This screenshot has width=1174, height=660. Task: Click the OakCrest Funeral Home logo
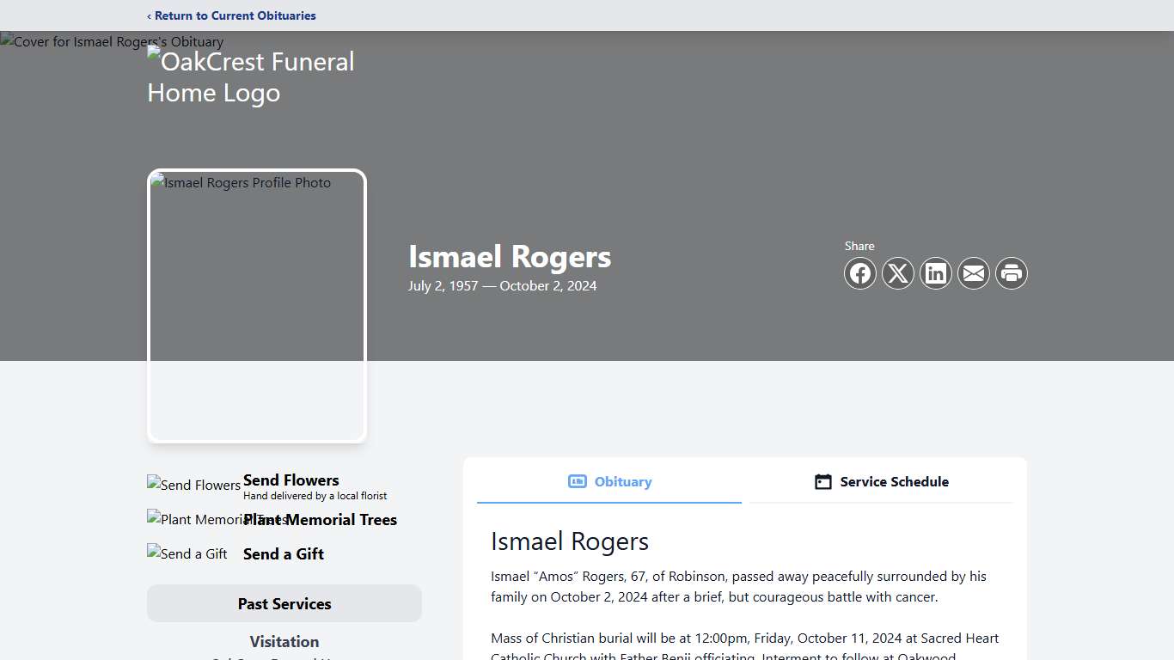coord(251,76)
